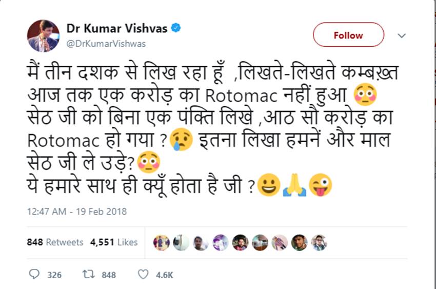Click the blue verified badge

(176, 29)
